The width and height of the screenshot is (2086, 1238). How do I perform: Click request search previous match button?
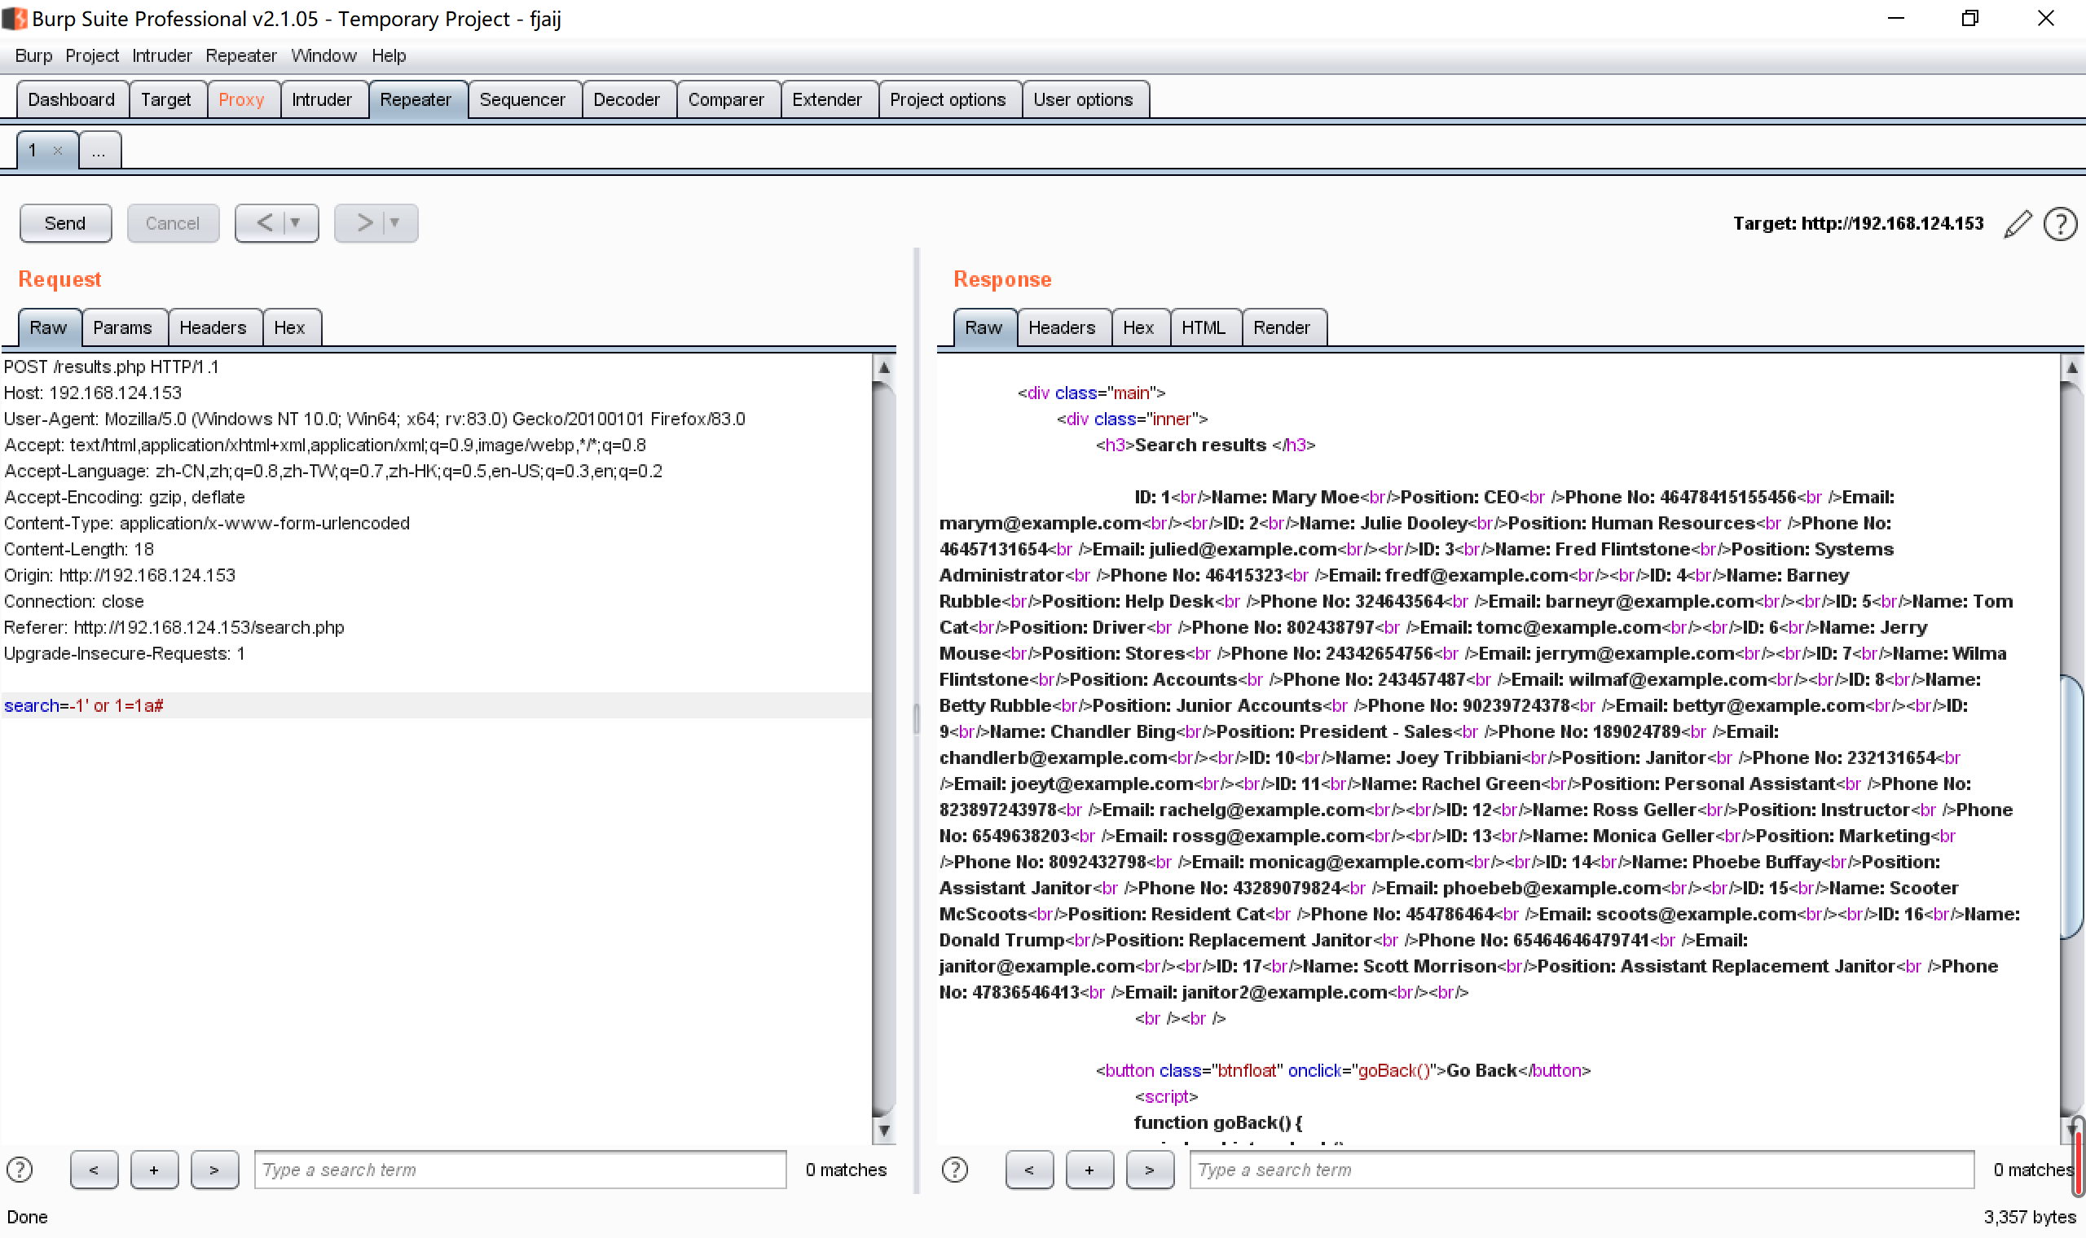(x=95, y=1170)
